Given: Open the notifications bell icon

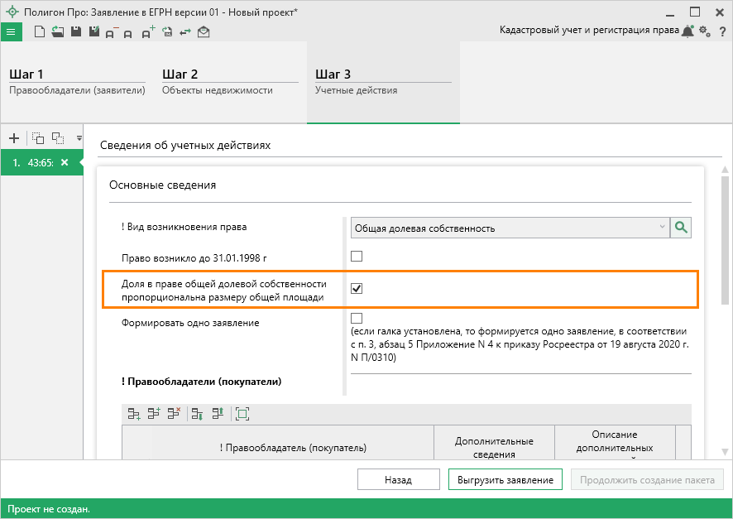Looking at the screenshot, I should 687,31.
